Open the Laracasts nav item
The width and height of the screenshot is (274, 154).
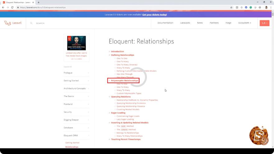tap(185, 23)
